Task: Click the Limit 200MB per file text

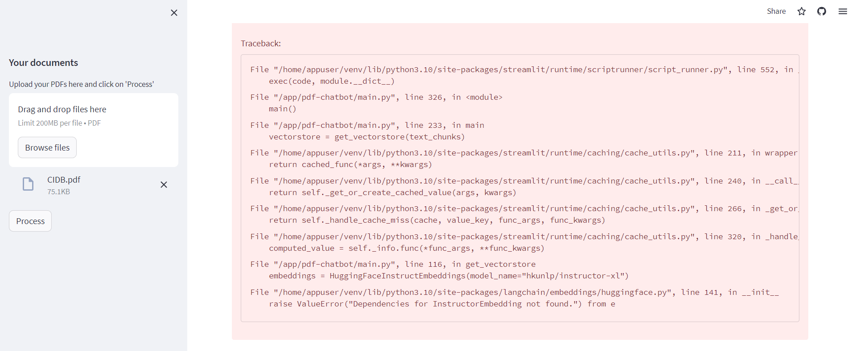Action: pyautogui.click(x=59, y=123)
